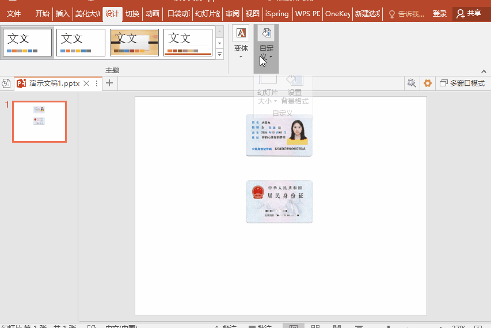Switch to the 切换 ribbon tab
Viewport: 491px width, 328px height.
click(x=132, y=14)
